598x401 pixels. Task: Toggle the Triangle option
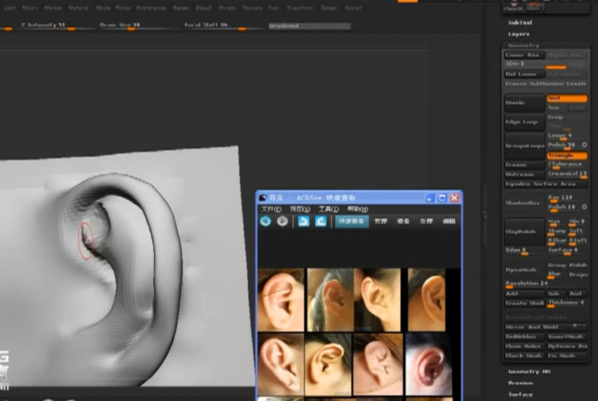(567, 155)
